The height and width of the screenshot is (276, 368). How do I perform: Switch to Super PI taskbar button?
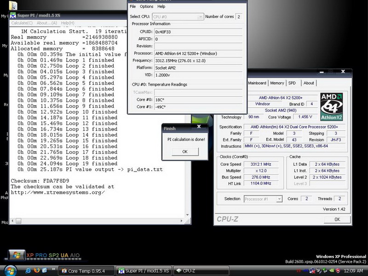(x=144, y=271)
